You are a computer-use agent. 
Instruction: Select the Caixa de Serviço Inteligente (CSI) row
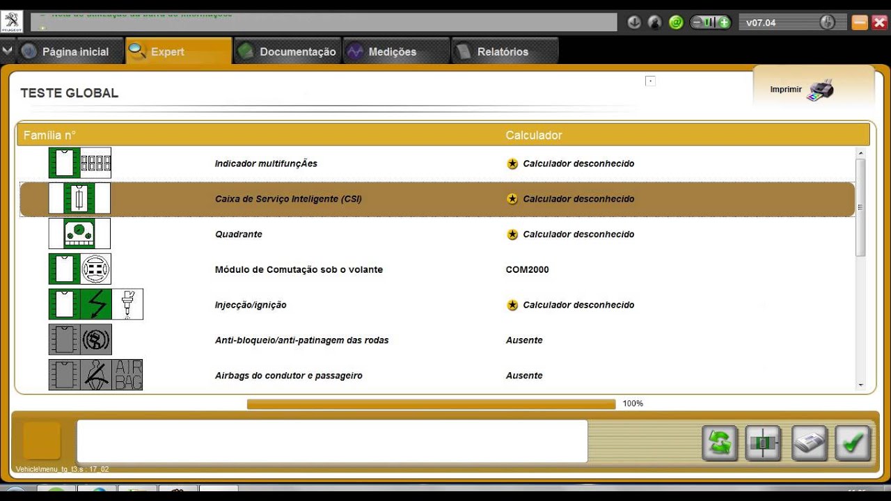437,199
